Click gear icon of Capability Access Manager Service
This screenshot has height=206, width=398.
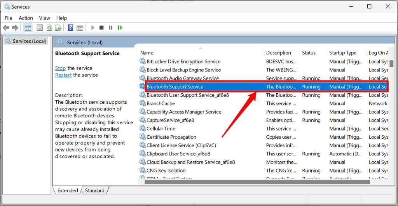(x=142, y=112)
